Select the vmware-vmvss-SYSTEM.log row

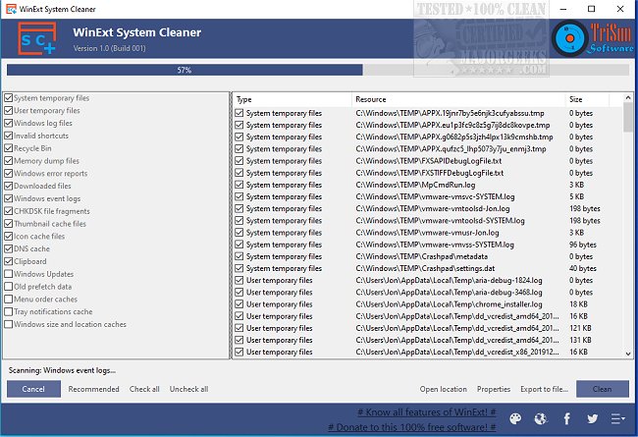435,245
